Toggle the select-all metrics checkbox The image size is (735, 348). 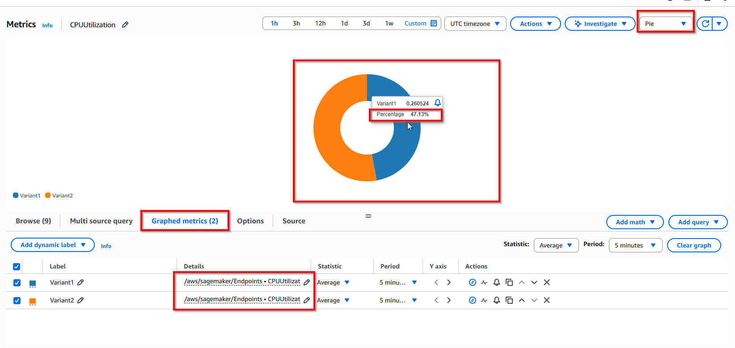(x=17, y=267)
